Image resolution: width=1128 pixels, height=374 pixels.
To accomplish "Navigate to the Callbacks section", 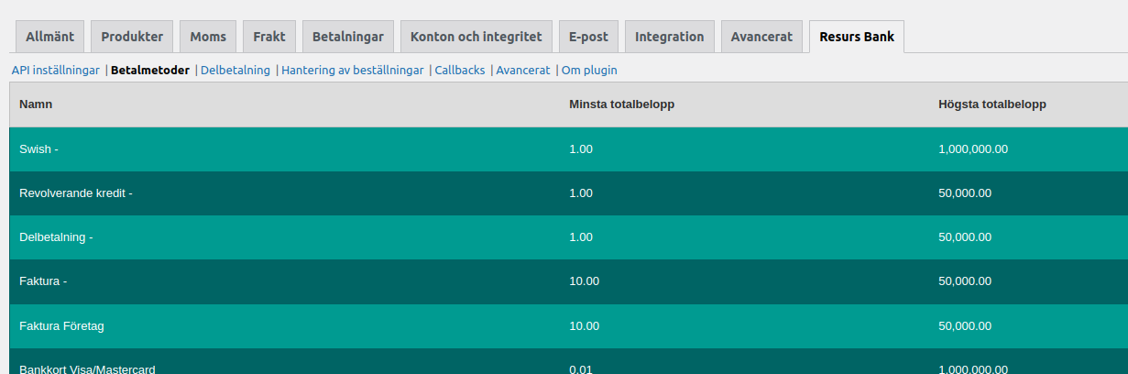I will [460, 70].
